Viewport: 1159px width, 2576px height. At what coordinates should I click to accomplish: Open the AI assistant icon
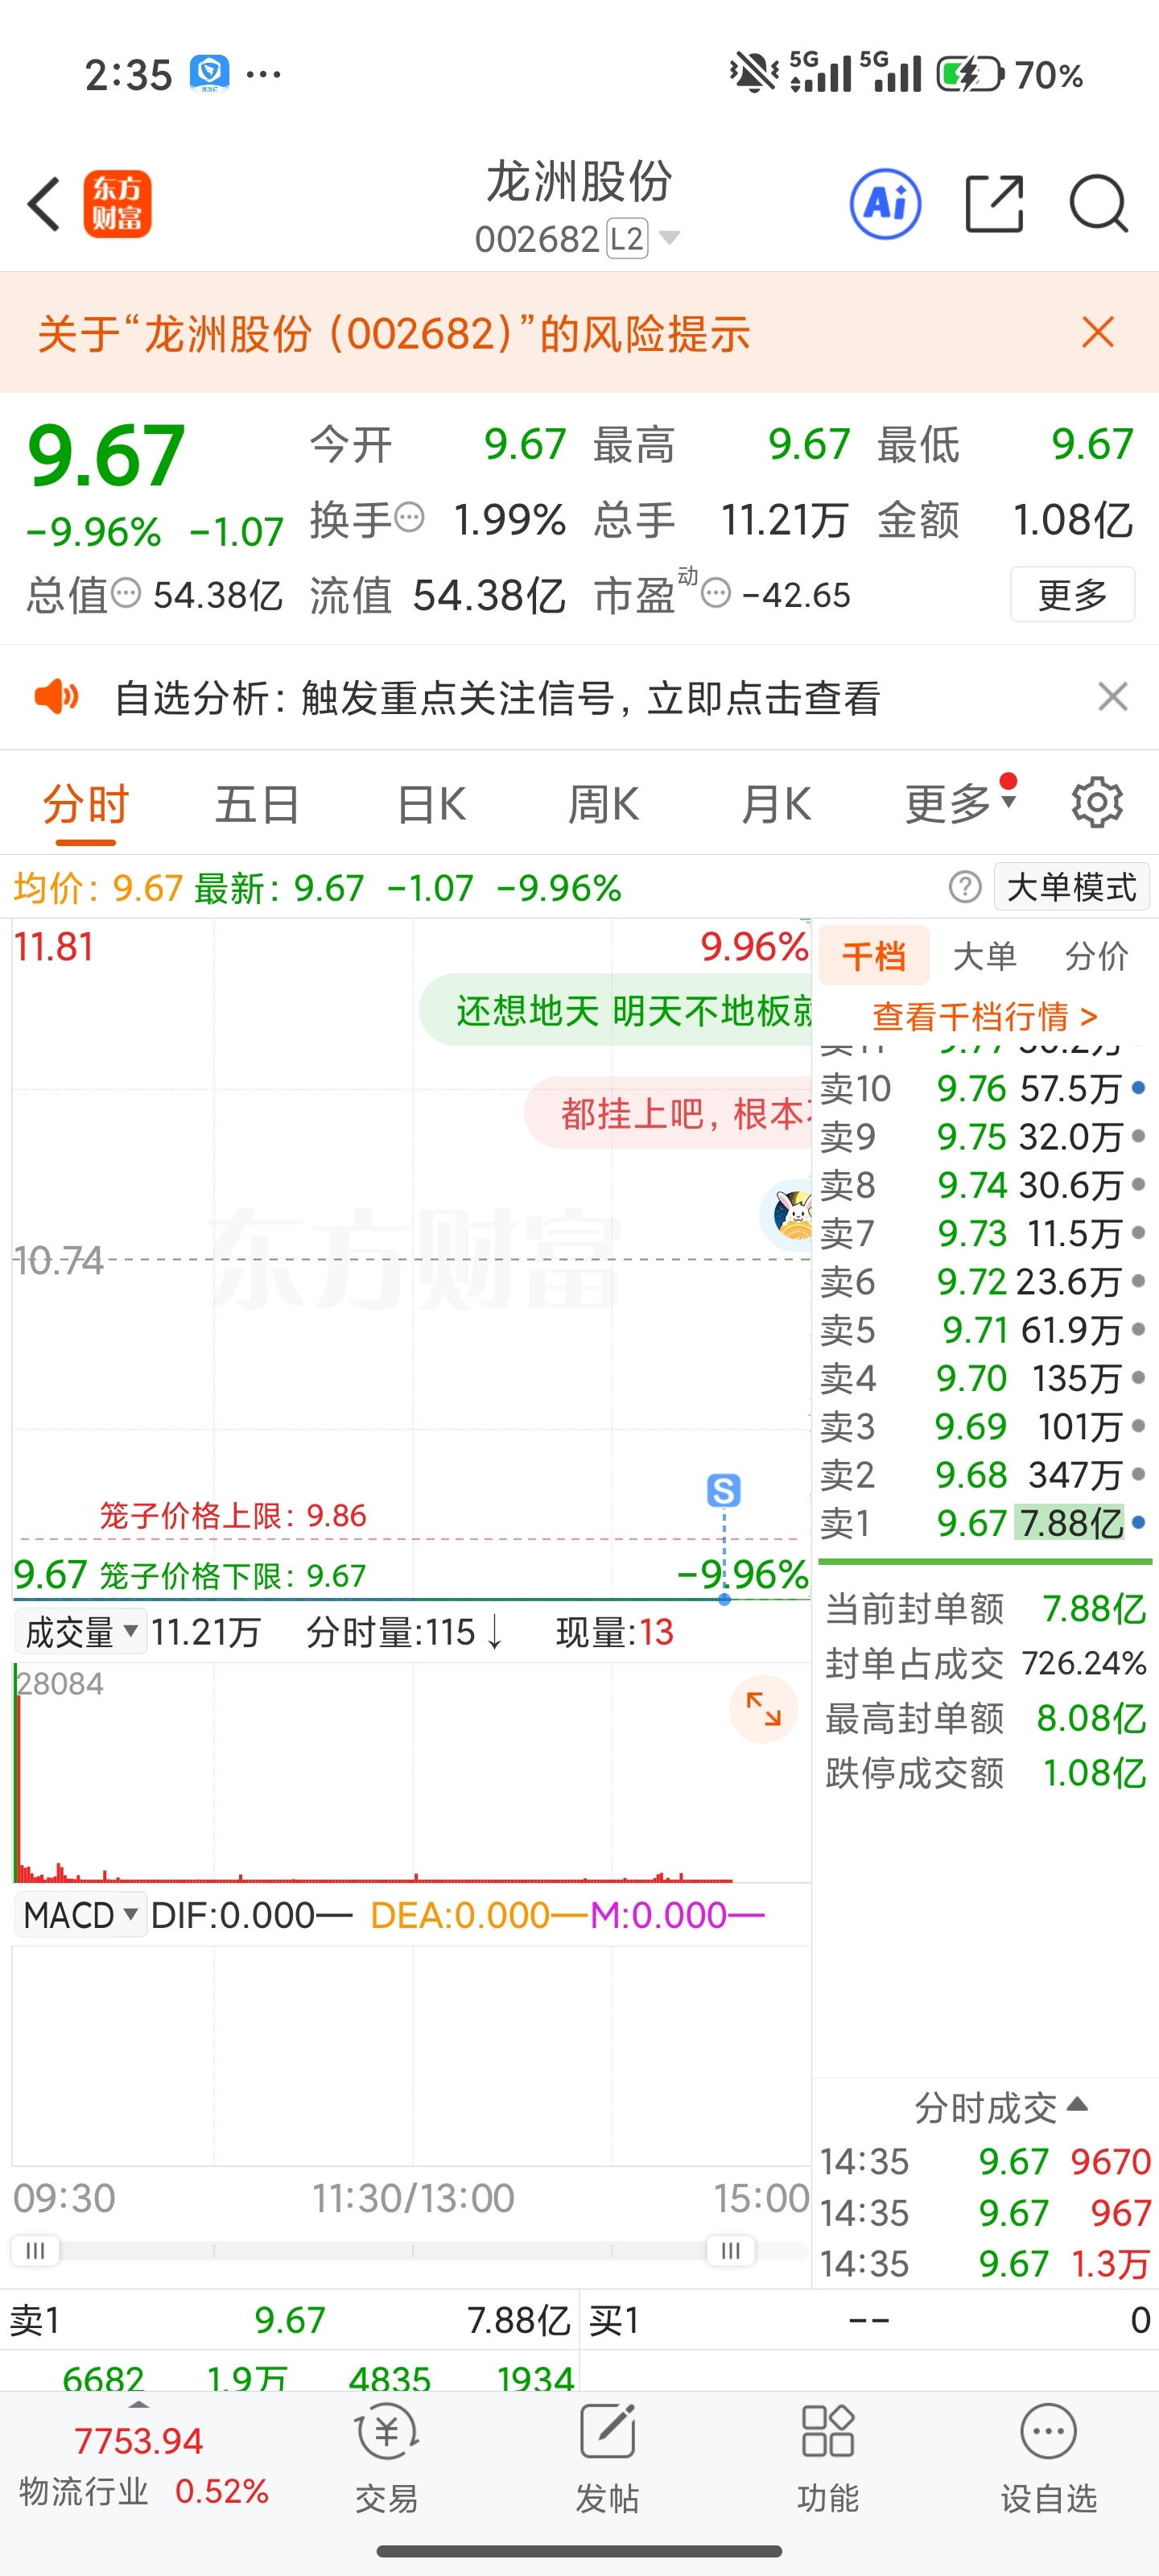tap(885, 204)
